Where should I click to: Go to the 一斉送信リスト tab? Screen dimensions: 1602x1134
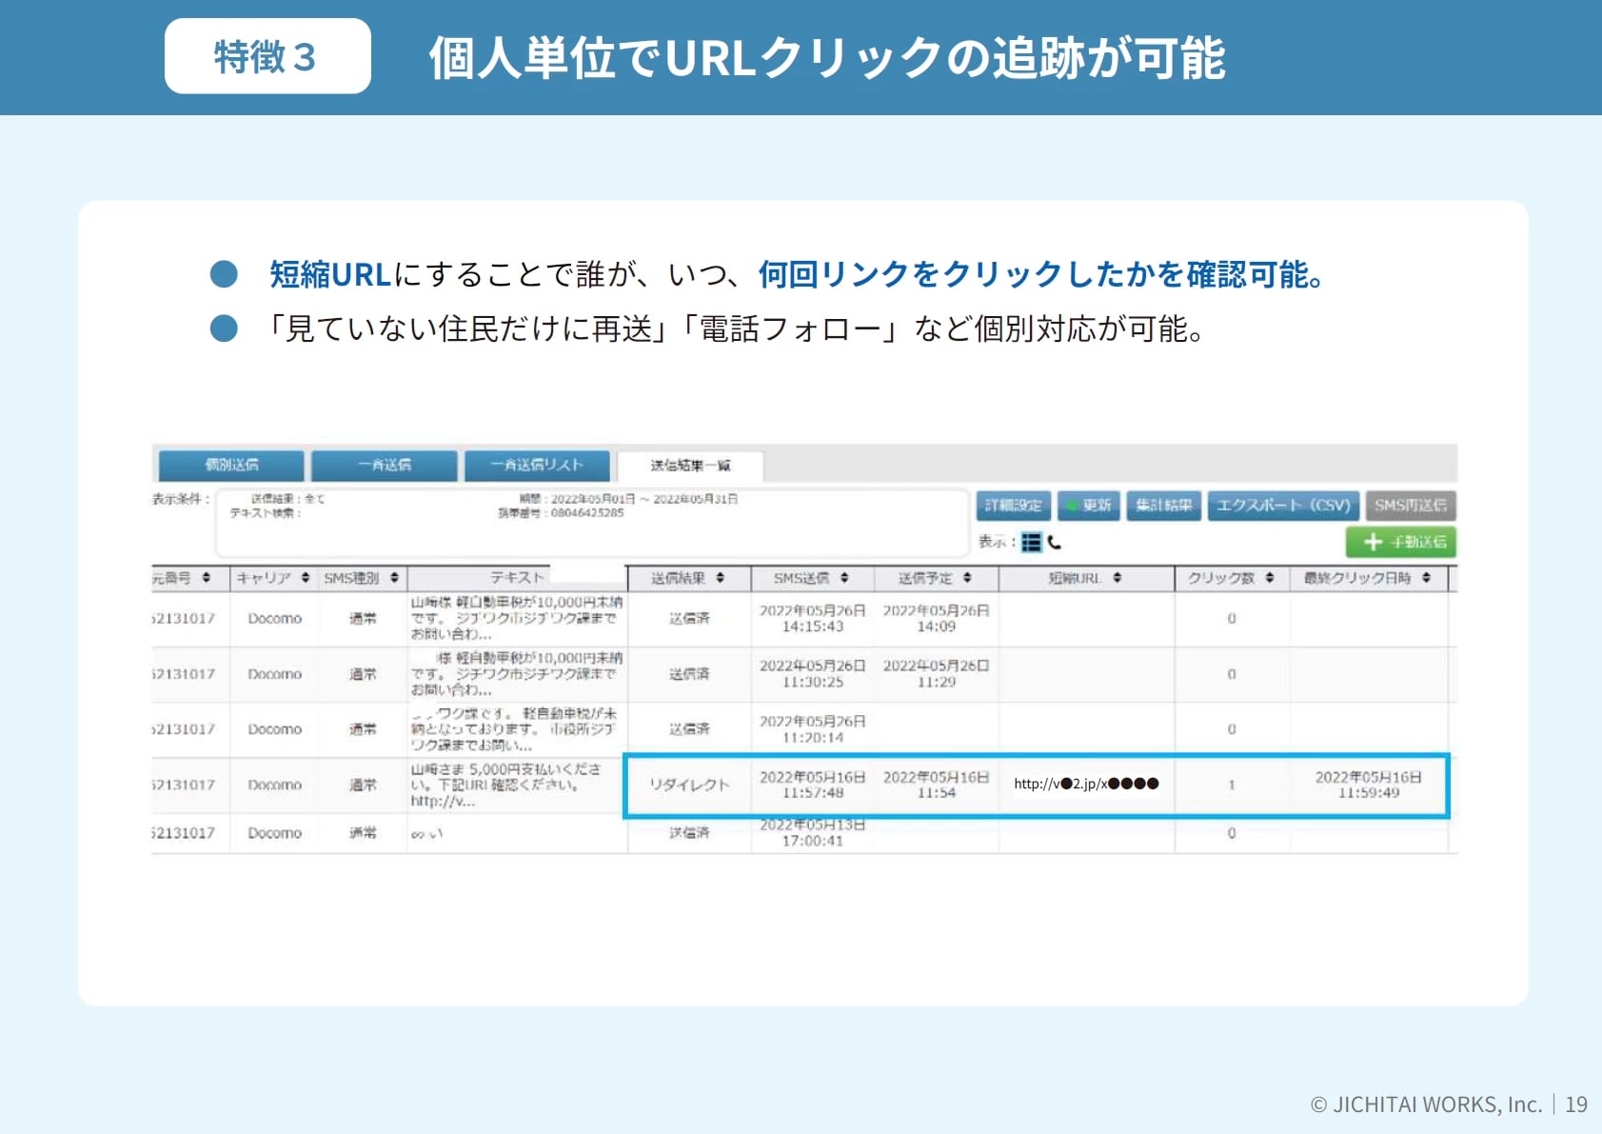click(x=537, y=466)
